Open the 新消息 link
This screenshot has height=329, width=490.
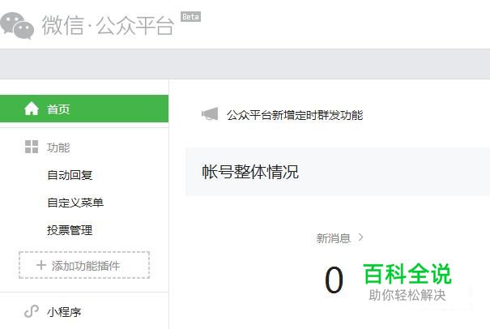333,238
